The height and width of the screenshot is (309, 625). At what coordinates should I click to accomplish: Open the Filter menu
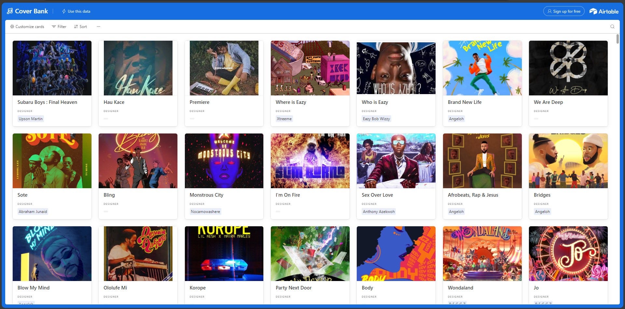pos(59,27)
